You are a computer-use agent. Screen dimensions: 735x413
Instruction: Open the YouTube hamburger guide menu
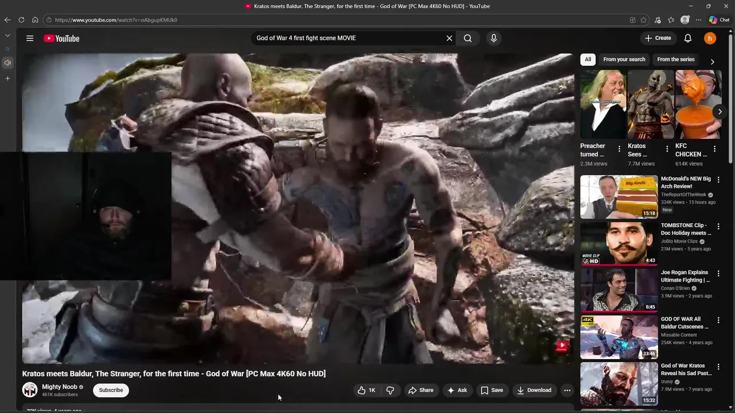30,38
